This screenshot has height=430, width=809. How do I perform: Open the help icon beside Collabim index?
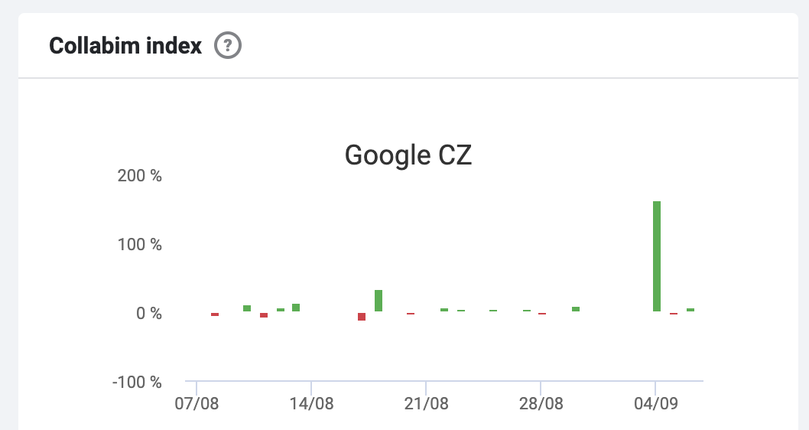pos(228,45)
